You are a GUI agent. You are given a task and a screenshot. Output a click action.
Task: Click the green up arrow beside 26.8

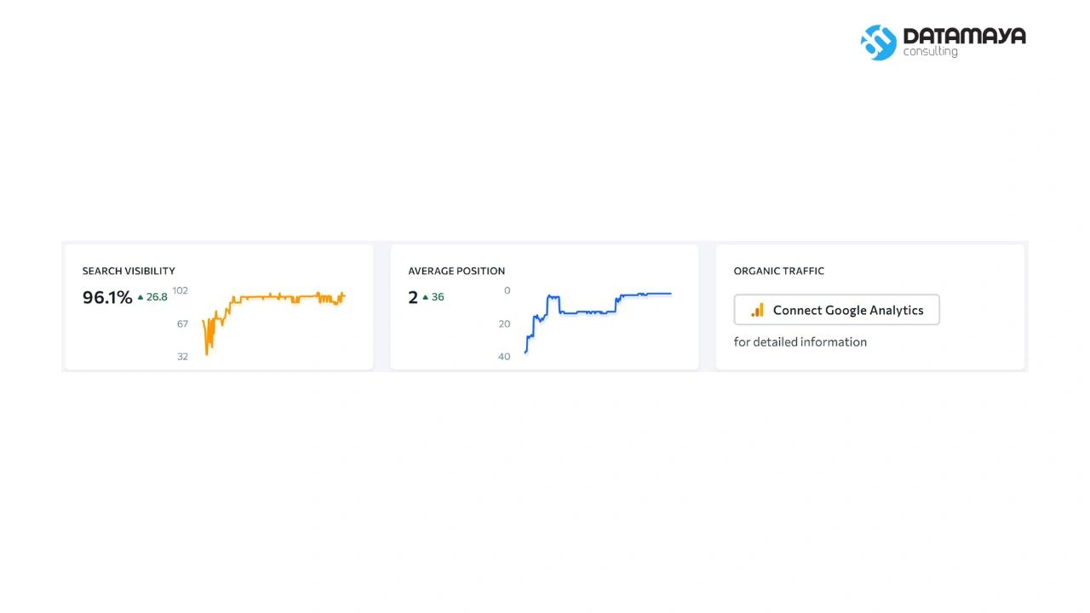[x=141, y=297]
